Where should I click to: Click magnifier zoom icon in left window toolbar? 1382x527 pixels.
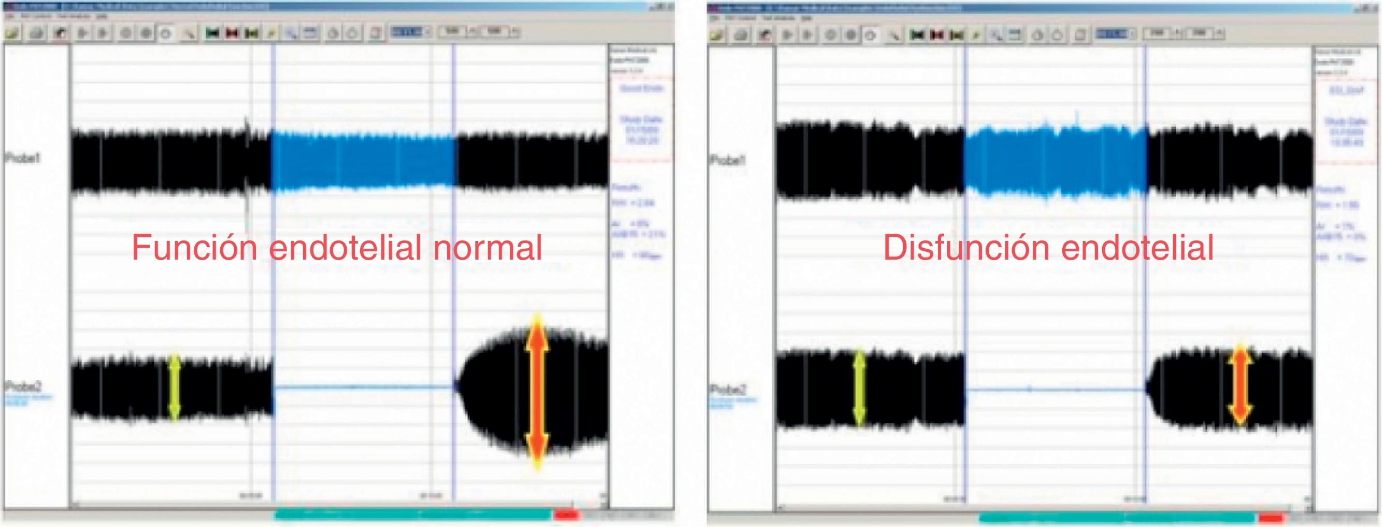tap(291, 33)
